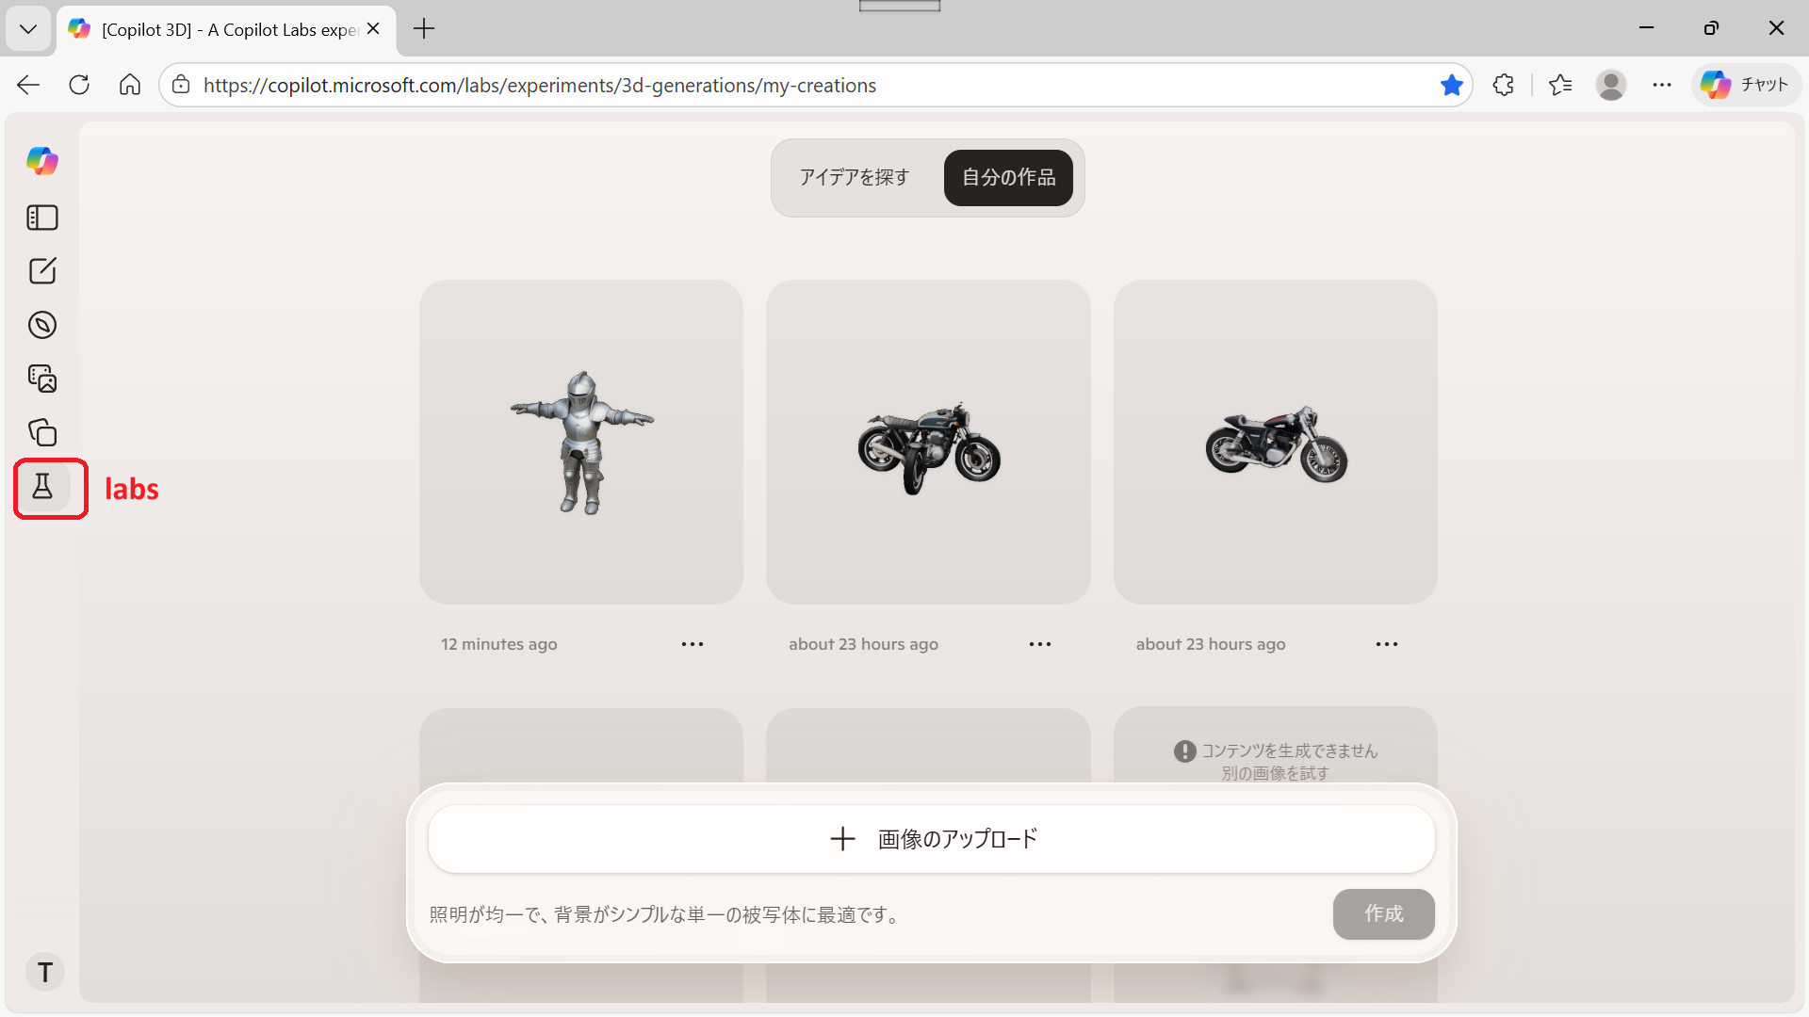Open the Labs flask icon in sidebar

click(42, 487)
